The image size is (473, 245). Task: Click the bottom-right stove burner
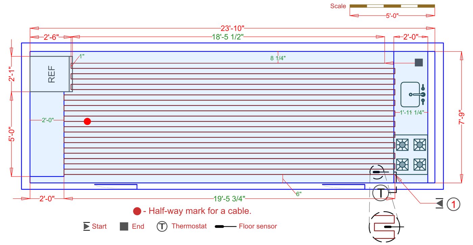[420, 164]
